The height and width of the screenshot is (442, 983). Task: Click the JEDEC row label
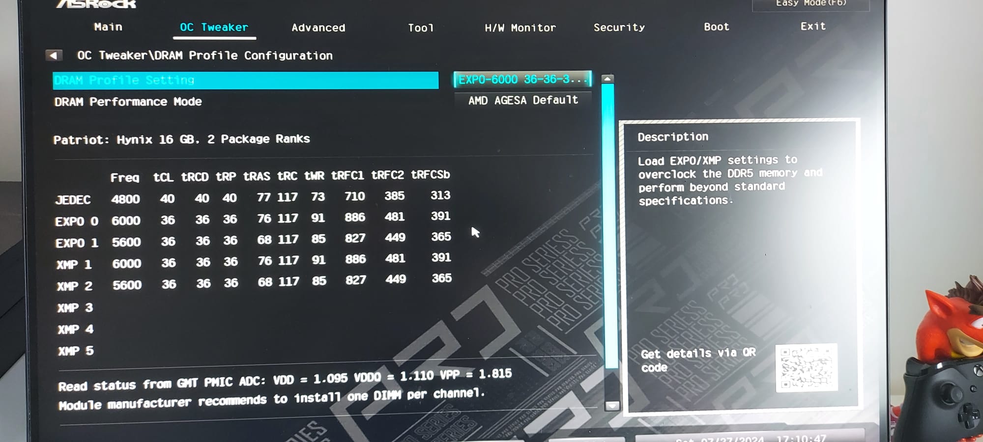73,200
